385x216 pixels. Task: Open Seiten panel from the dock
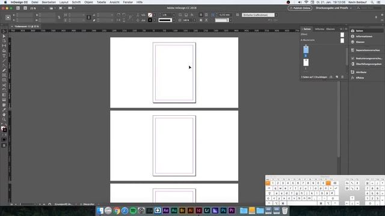366,31
